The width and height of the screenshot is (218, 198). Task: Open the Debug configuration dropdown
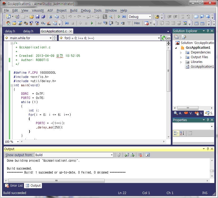pyautogui.click(x=150, y=17)
